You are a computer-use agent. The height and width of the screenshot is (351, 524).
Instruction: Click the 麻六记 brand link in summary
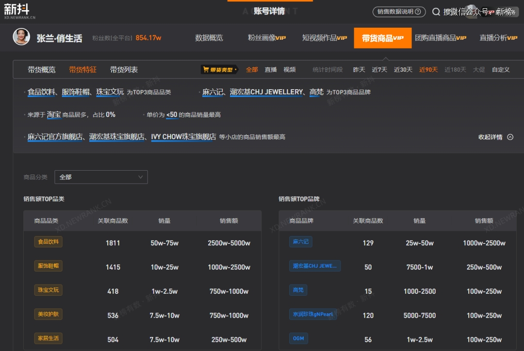tap(213, 92)
